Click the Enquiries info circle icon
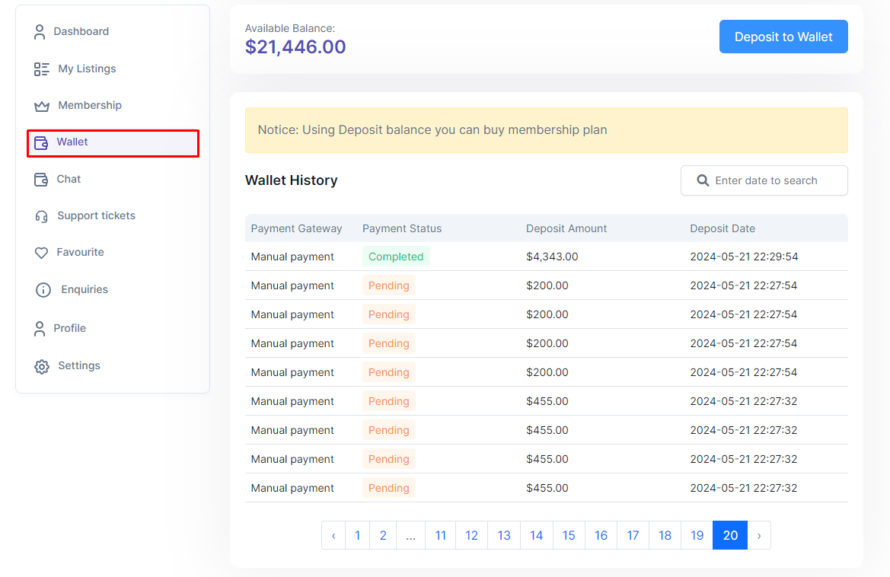Viewport: 890px width, 577px height. (x=43, y=290)
